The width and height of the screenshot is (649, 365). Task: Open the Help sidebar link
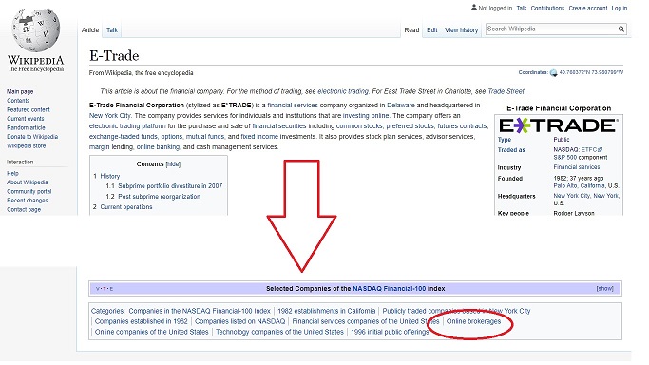click(12, 173)
